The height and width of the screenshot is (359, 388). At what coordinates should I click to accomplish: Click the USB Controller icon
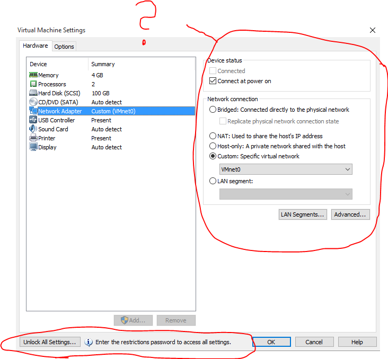[x=33, y=120]
